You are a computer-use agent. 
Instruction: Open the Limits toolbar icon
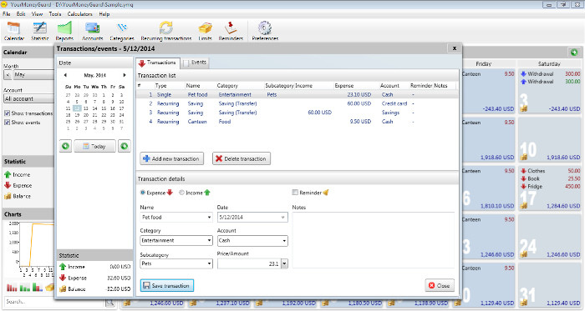[x=206, y=31]
